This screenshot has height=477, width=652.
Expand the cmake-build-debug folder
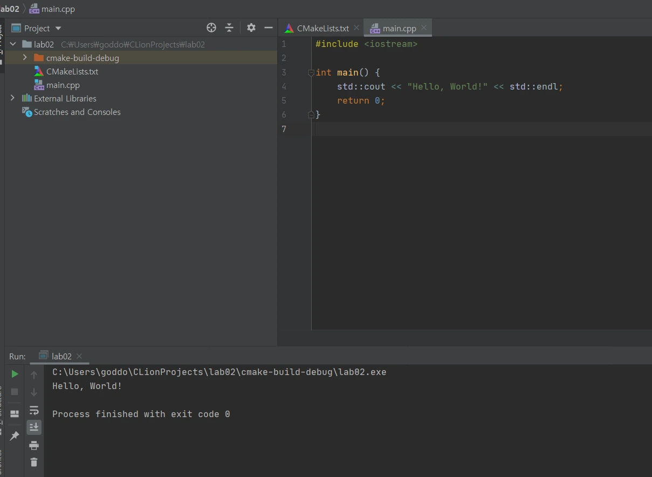coord(25,58)
